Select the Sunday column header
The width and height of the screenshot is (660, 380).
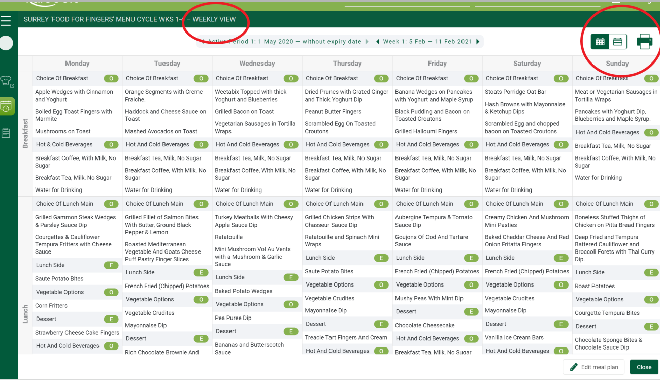[617, 64]
